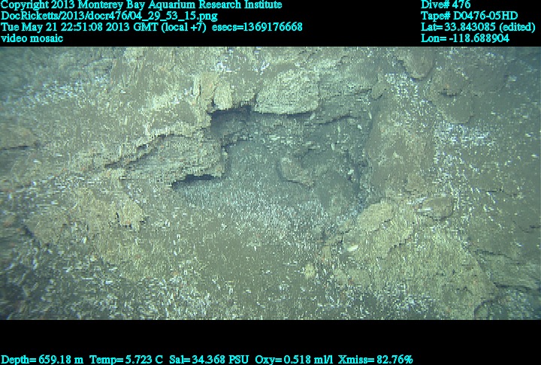This screenshot has height=365, width=541.
Task: Click the 'Lat=33.843085 (edited)' value
Action: [x=478, y=27]
